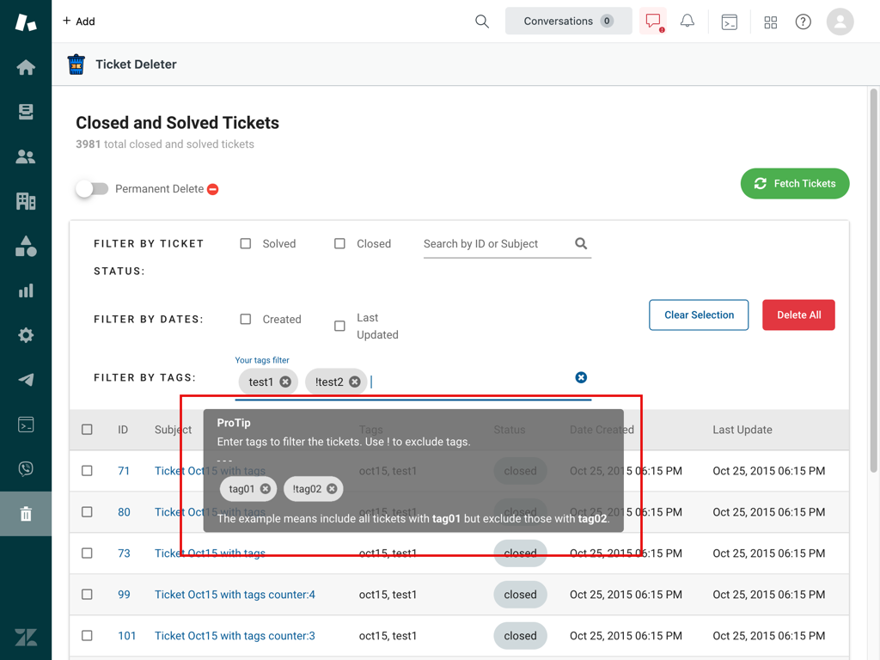This screenshot has width=880, height=660.
Task: Open the Home icon in the sidebar
Action: [26, 67]
